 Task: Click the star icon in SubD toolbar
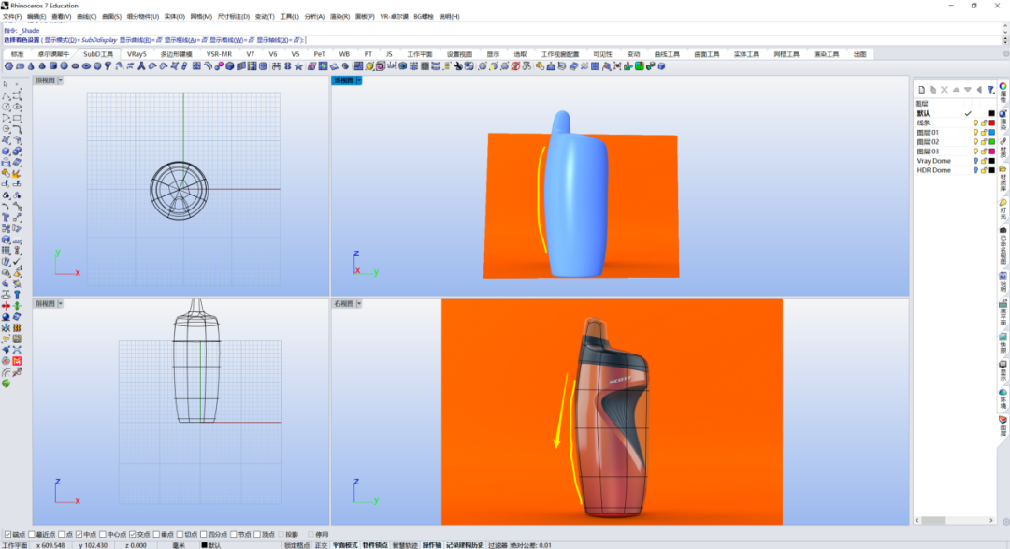[x=298, y=65]
